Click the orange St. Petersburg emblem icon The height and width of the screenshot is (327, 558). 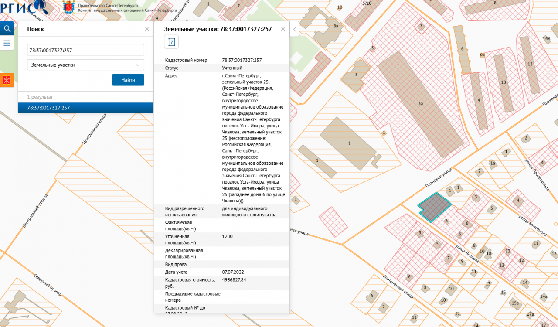(7, 80)
